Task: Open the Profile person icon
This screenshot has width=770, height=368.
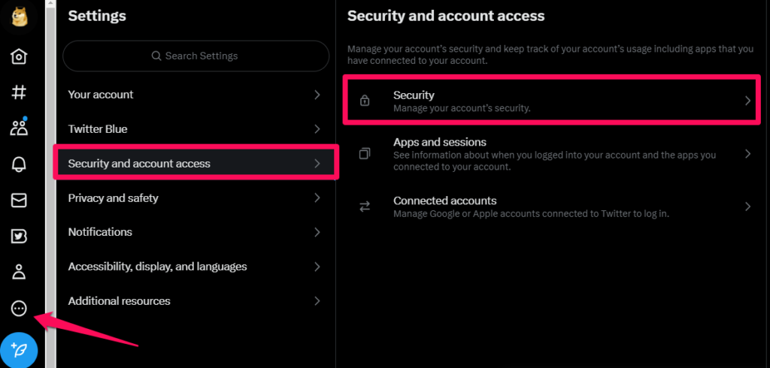Action: click(19, 273)
